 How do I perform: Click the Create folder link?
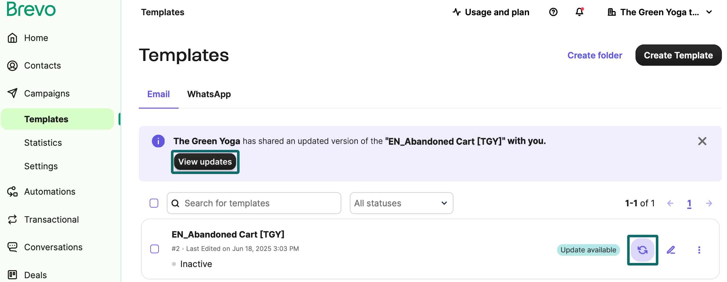coord(595,55)
